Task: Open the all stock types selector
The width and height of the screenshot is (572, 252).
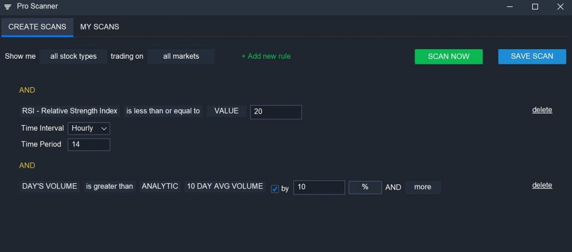Action: pos(73,56)
